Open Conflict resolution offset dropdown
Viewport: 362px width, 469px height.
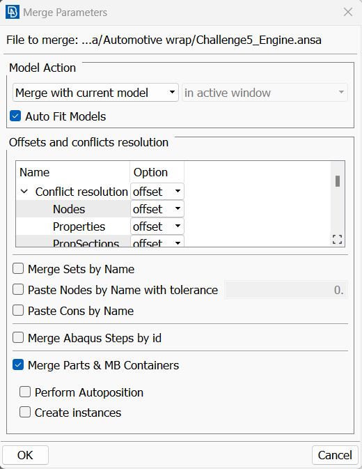click(157, 192)
